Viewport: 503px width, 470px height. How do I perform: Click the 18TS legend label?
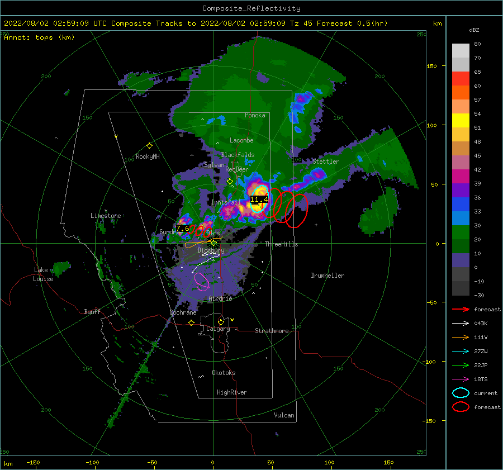click(x=481, y=379)
